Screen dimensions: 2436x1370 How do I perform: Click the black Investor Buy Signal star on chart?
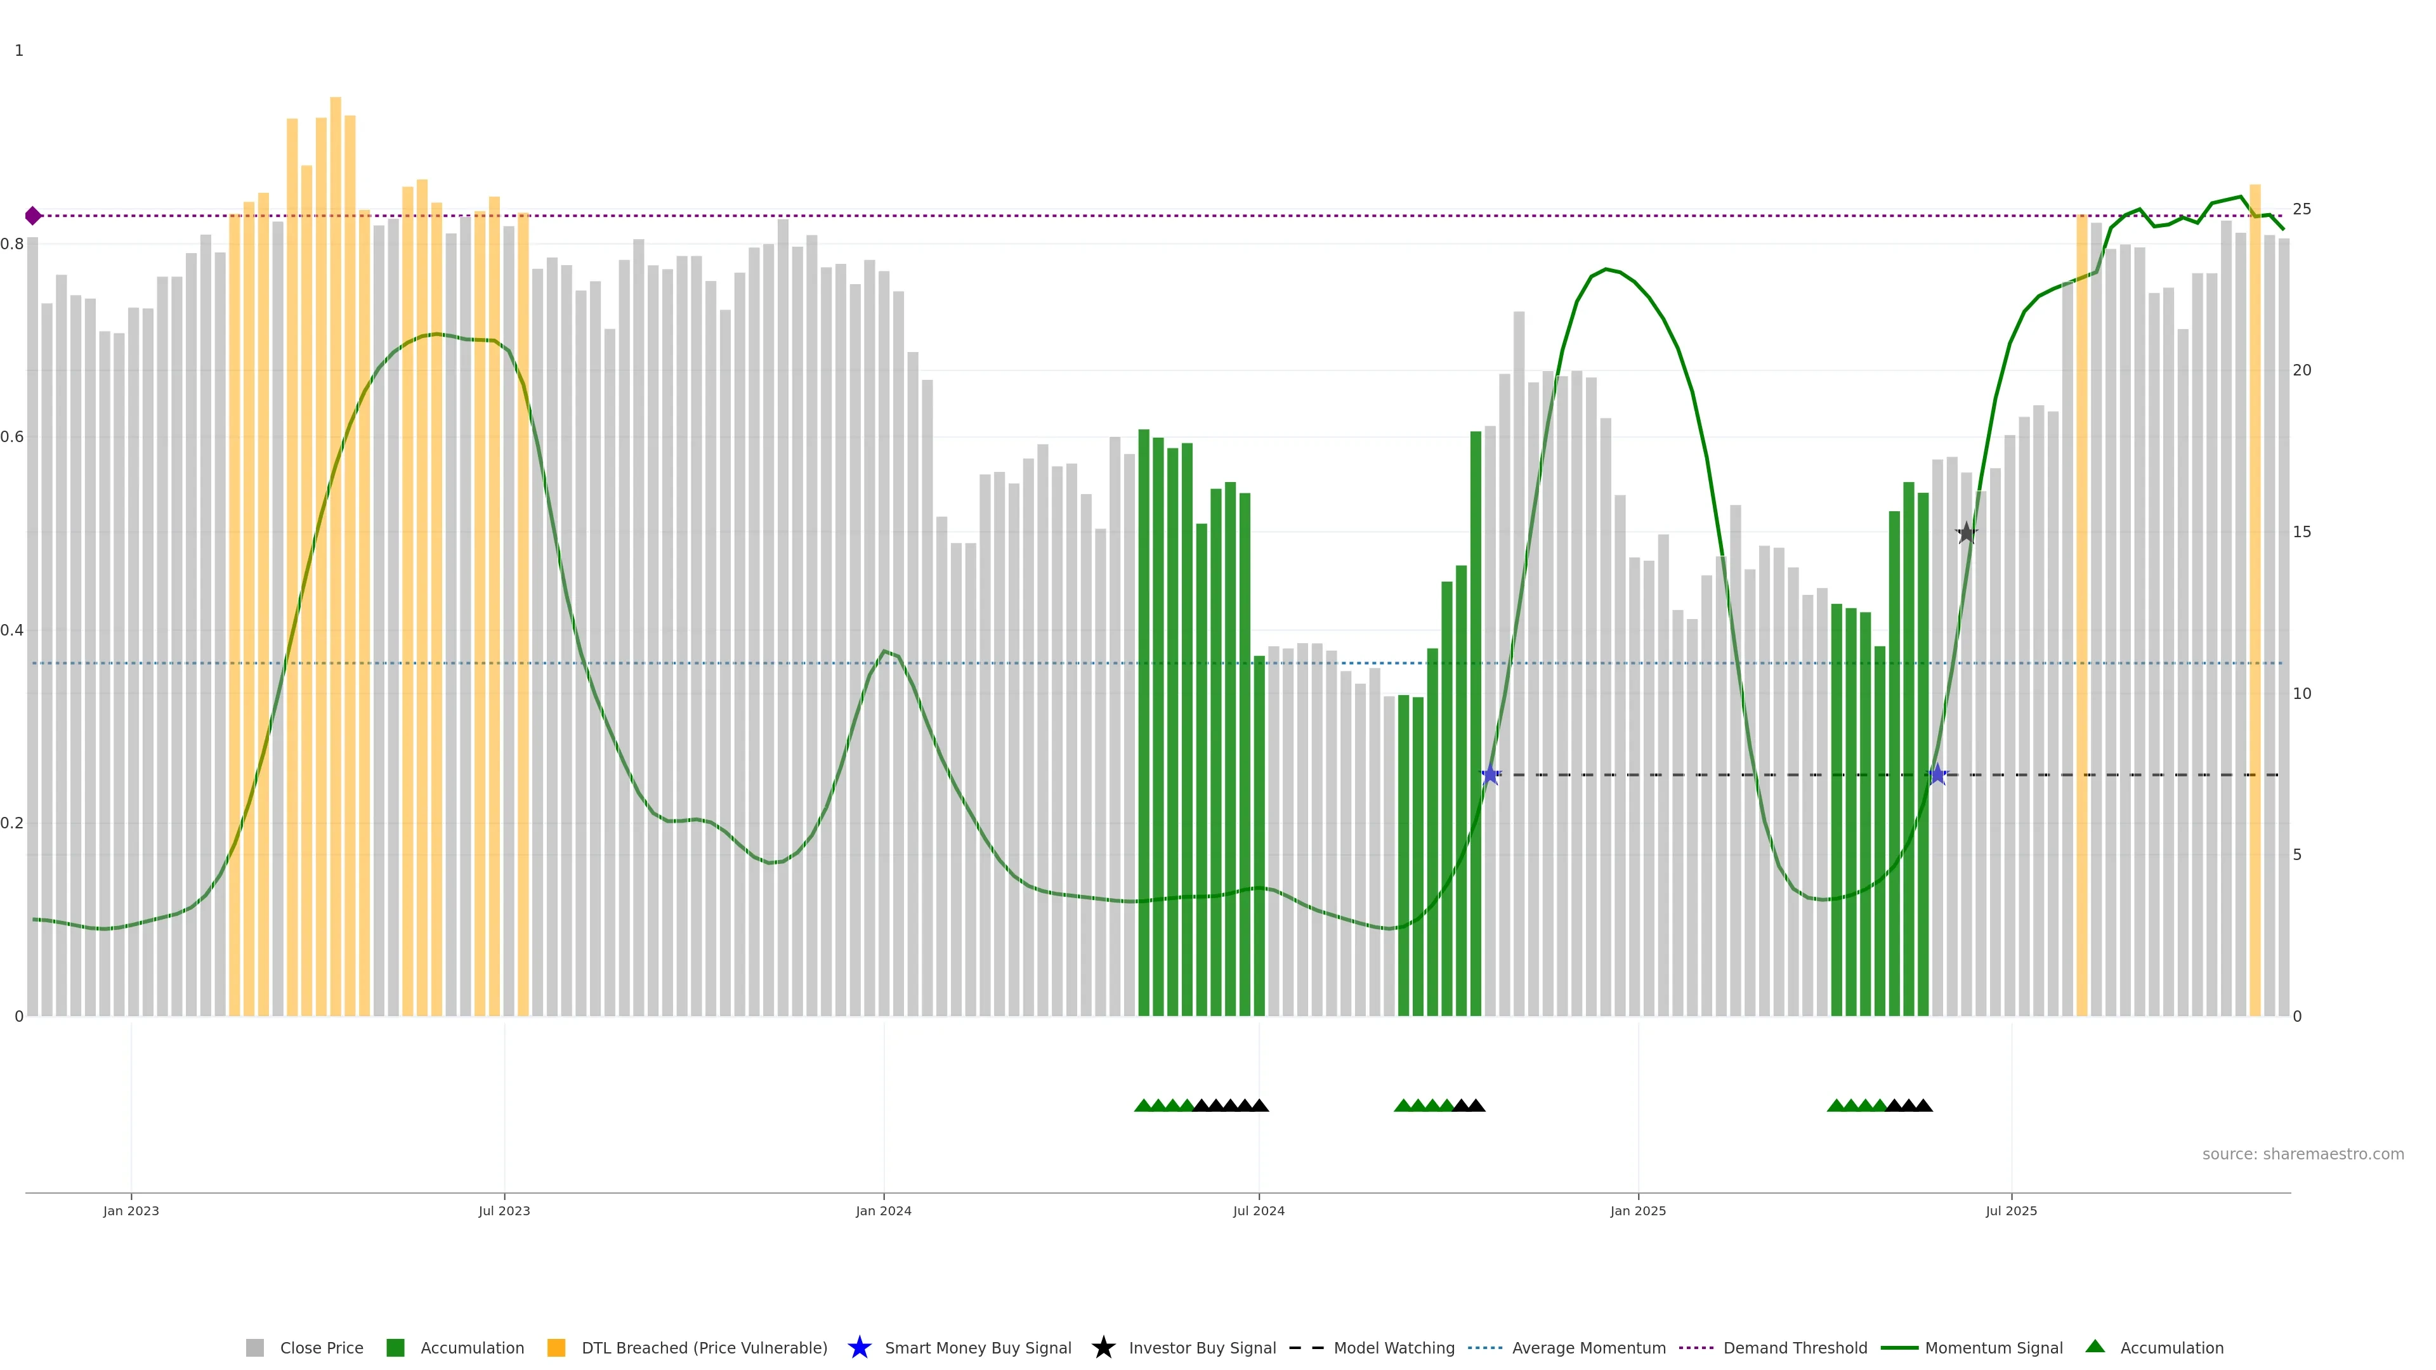[x=1966, y=533]
